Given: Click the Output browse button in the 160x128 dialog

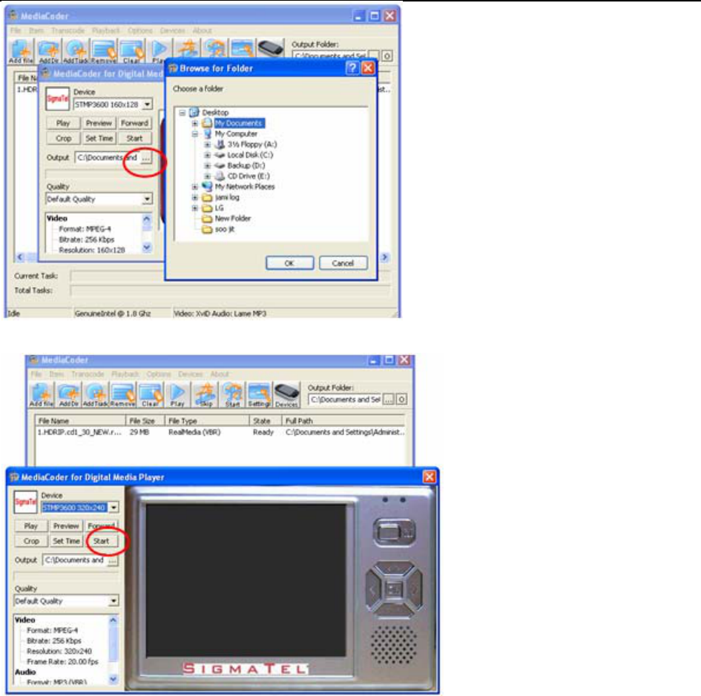Looking at the screenshot, I should [145, 158].
